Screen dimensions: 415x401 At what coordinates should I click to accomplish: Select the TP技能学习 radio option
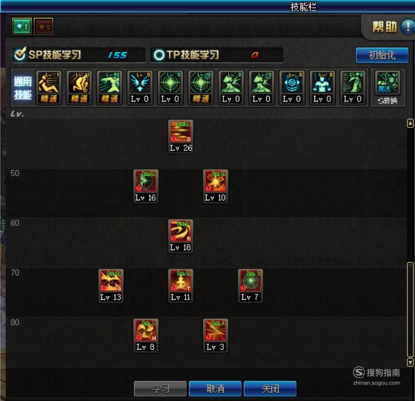tap(159, 55)
